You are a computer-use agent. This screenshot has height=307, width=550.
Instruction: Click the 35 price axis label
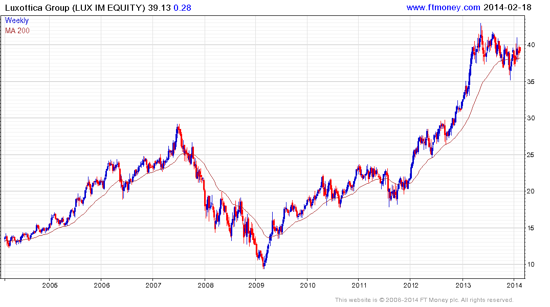pos(531,82)
